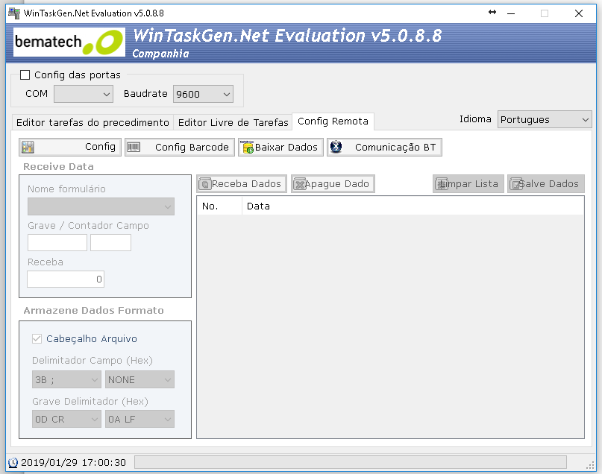Open the 3B ; field delimiter dropdown
Screen dimensions: 602x474
point(66,379)
